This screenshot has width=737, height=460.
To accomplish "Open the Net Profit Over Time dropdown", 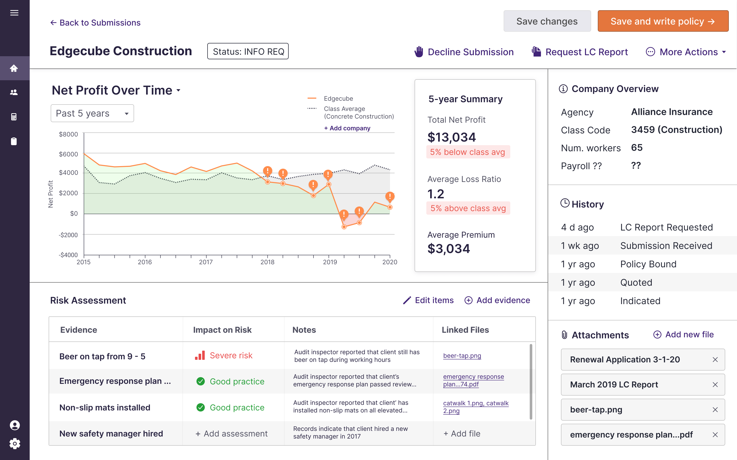I will pos(178,90).
